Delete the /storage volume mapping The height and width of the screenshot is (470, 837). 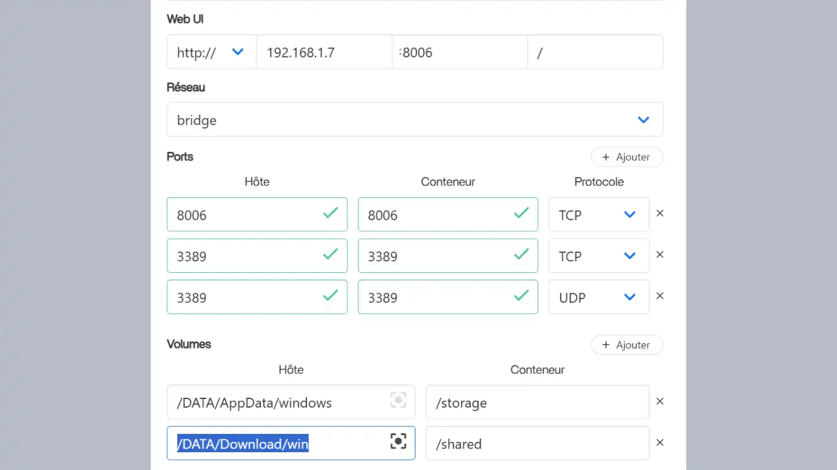click(660, 401)
